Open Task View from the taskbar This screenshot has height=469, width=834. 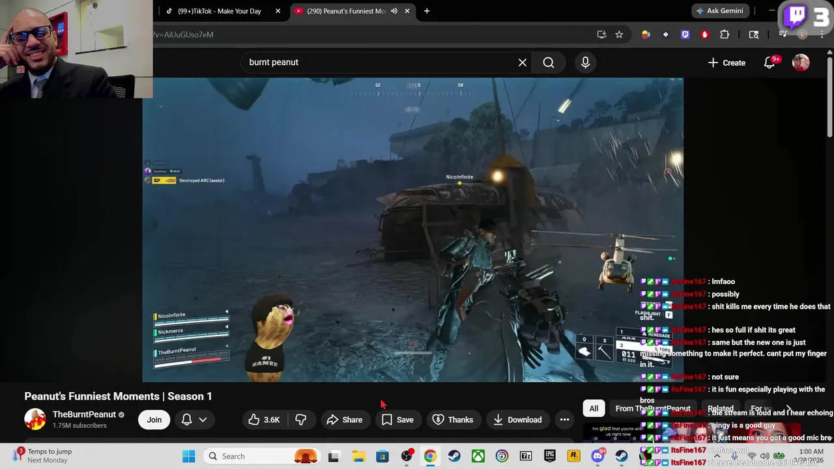pos(334,457)
